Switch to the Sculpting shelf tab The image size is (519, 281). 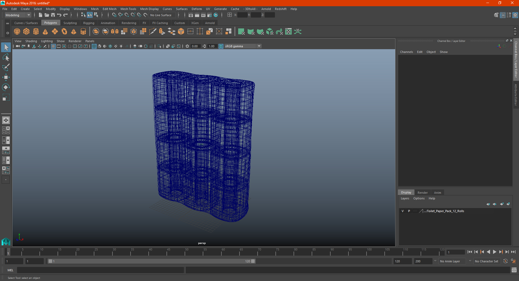point(70,23)
